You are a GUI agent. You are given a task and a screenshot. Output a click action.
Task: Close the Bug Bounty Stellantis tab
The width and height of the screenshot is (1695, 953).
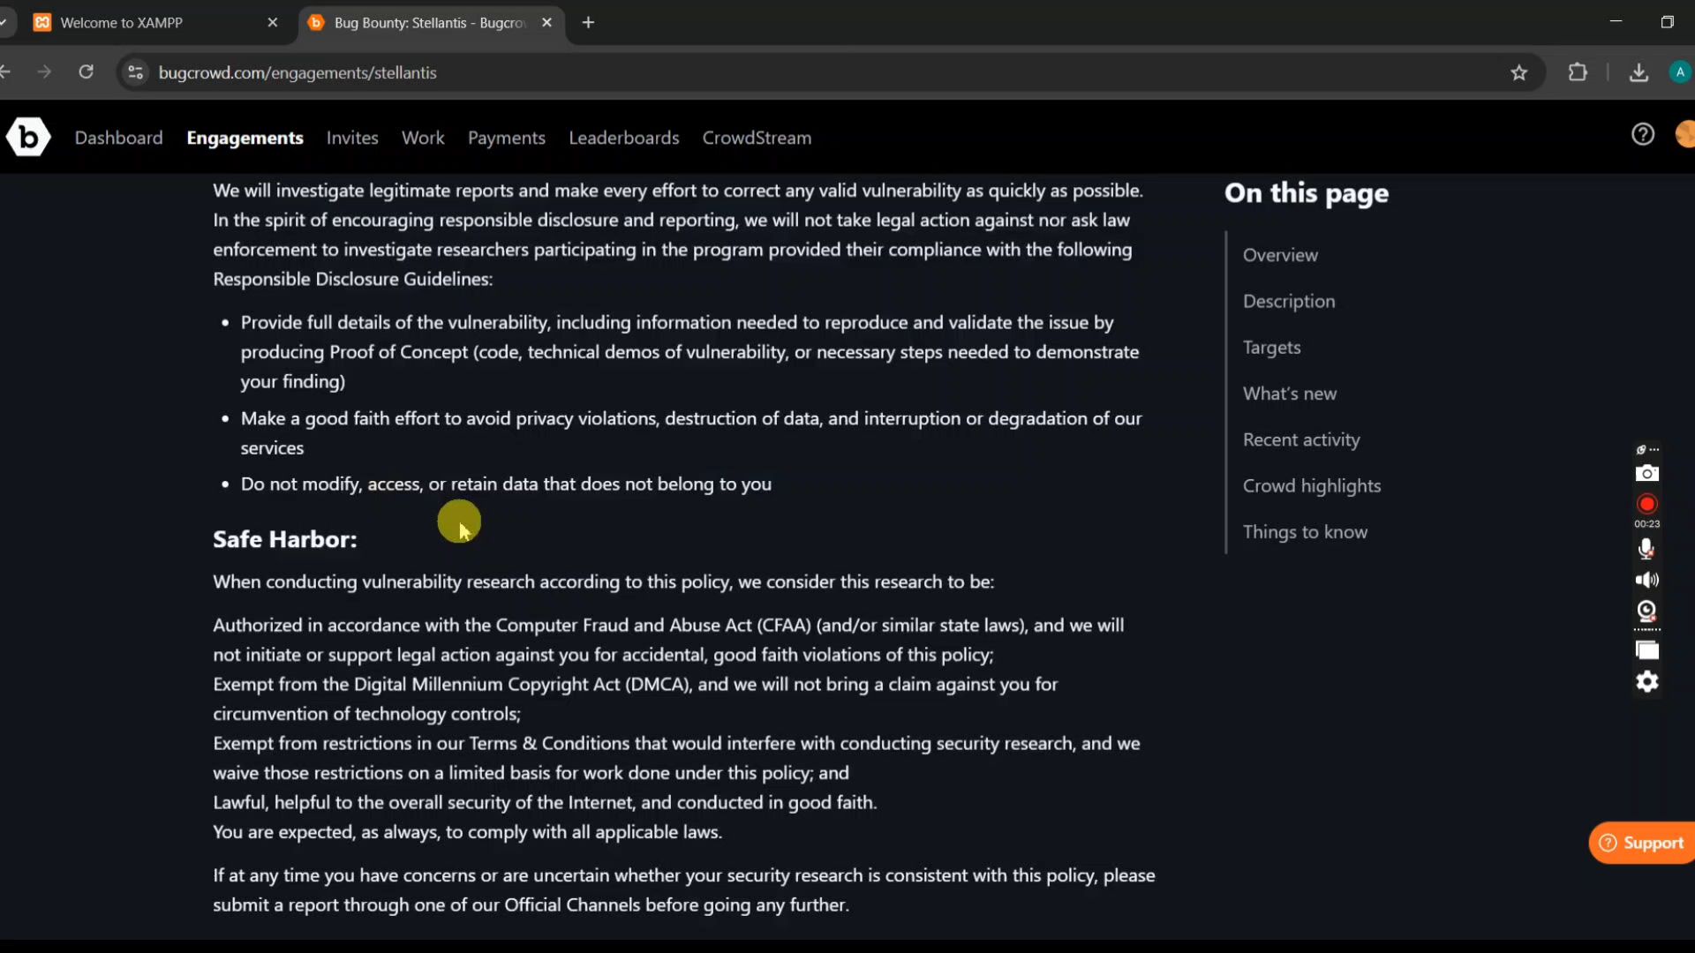coord(546,23)
